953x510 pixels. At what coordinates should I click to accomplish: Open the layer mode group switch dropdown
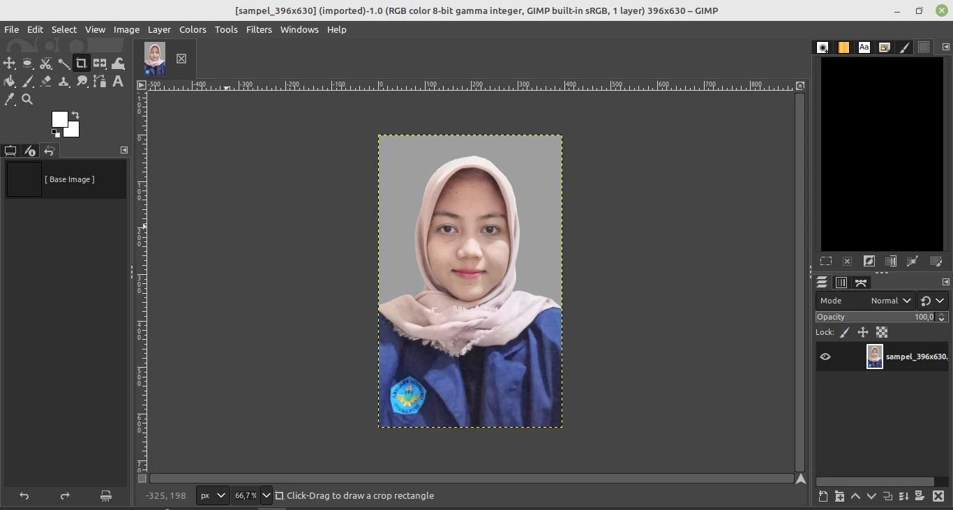tap(932, 301)
